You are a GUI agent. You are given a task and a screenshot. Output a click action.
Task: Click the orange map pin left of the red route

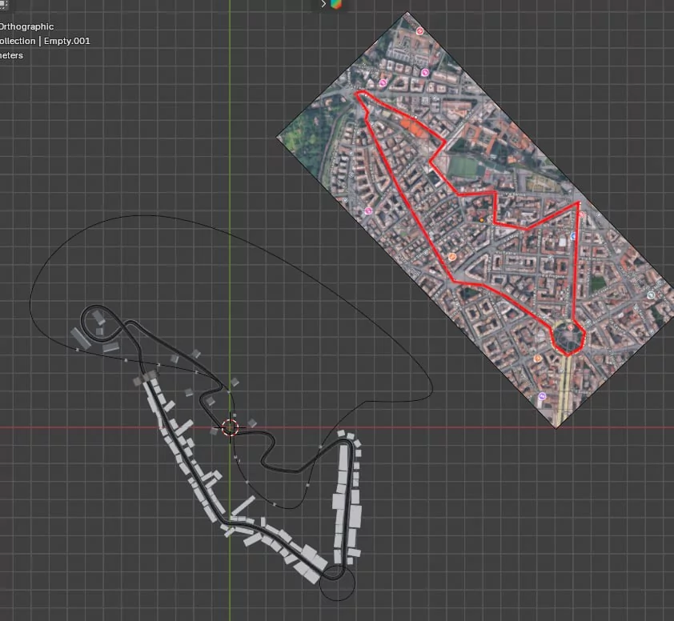tap(452, 257)
